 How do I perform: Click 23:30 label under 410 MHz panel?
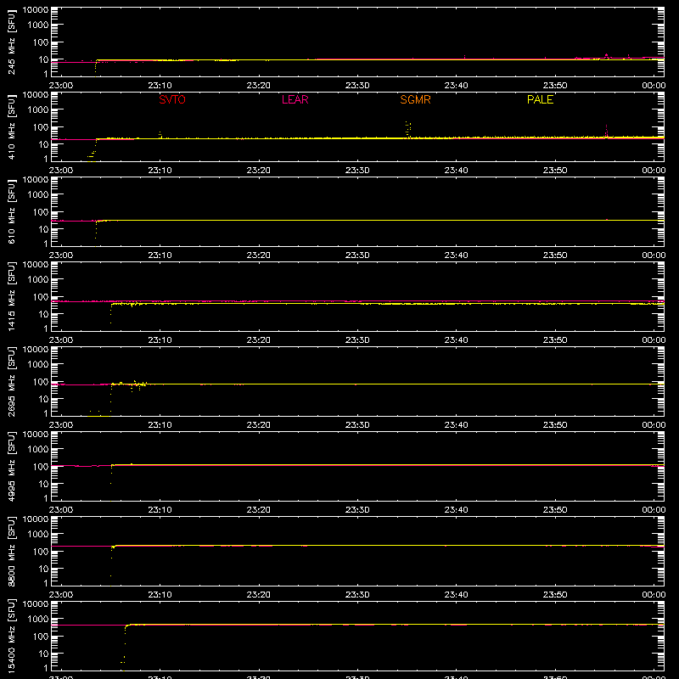coord(357,171)
